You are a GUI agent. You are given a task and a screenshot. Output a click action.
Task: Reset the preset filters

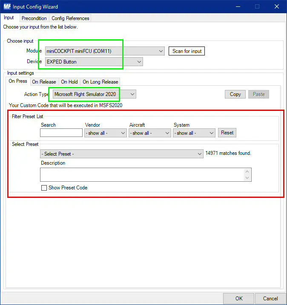pos(227,133)
